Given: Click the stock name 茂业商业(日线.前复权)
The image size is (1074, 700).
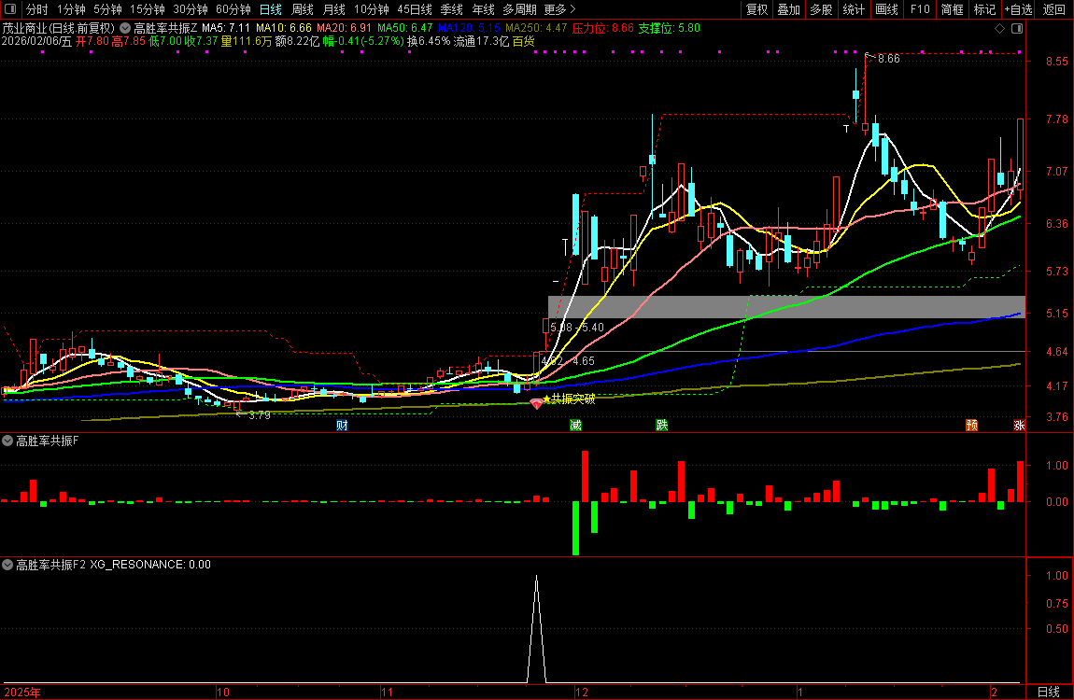Looking at the screenshot, I should pyautogui.click(x=58, y=28).
